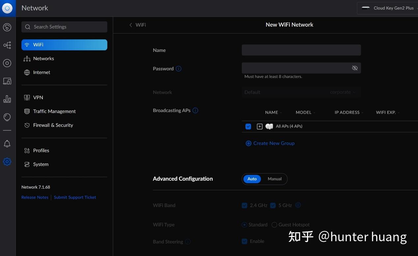Select the Guest Hotspot radio button
Image resolution: width=418 pixels, height=256 pixels.
[274, 225]
